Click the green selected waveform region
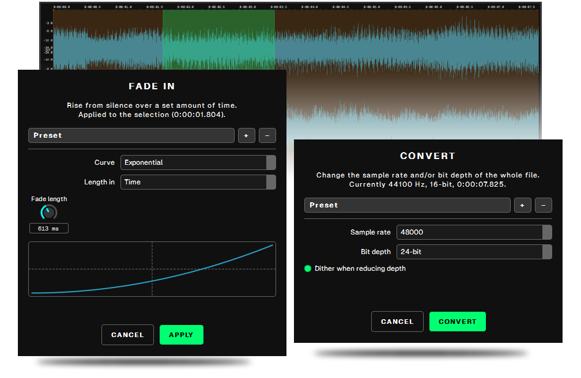 coord(218,40)
